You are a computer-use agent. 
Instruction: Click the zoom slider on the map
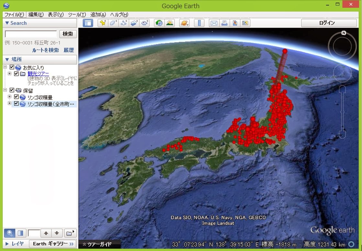[x=342, y=112]
